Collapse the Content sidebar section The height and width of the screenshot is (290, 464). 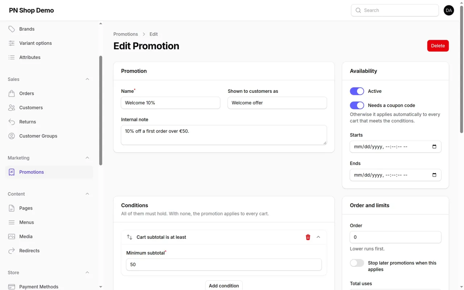click(87, 194)
